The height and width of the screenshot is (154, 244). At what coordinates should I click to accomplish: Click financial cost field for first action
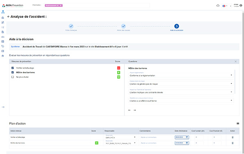click(217, 137)
